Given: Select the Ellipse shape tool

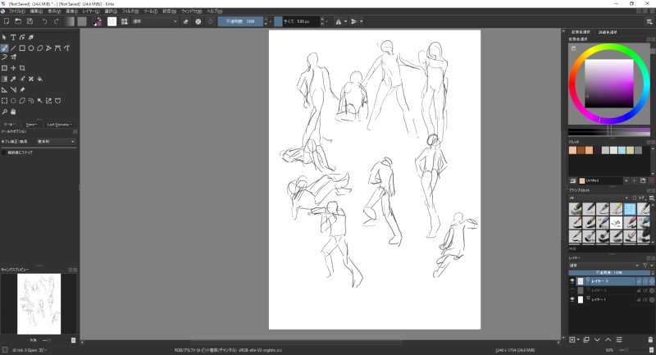Looking at the screenshot, I should 32,48.
